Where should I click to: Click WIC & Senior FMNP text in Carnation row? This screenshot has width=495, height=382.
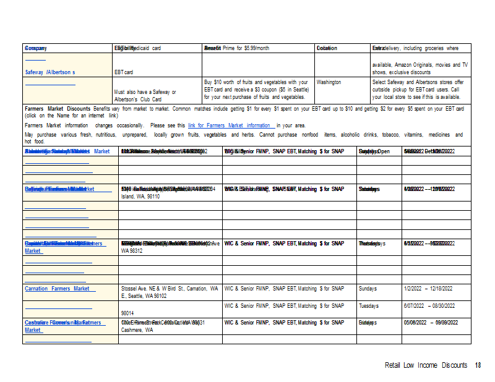tap(284, 289)
